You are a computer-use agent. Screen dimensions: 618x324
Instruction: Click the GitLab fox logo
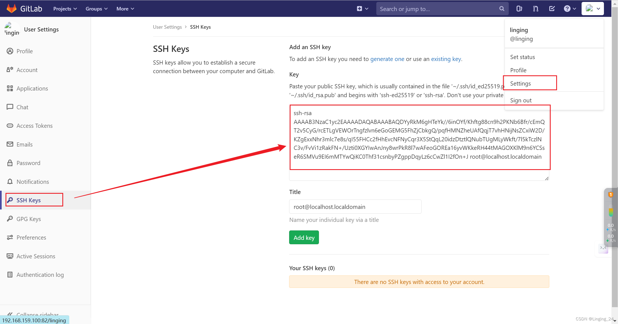pyautogui.click(x=12, y=9)
